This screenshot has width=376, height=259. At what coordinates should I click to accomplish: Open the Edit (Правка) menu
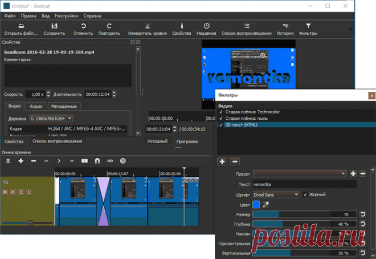28,16
